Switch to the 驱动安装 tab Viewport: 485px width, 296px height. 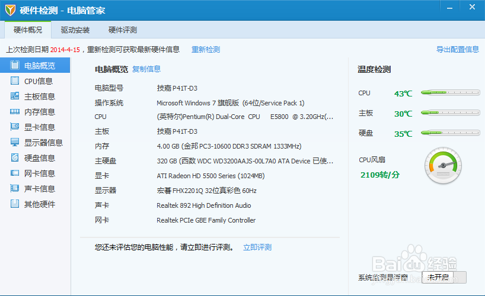(75, 30)
